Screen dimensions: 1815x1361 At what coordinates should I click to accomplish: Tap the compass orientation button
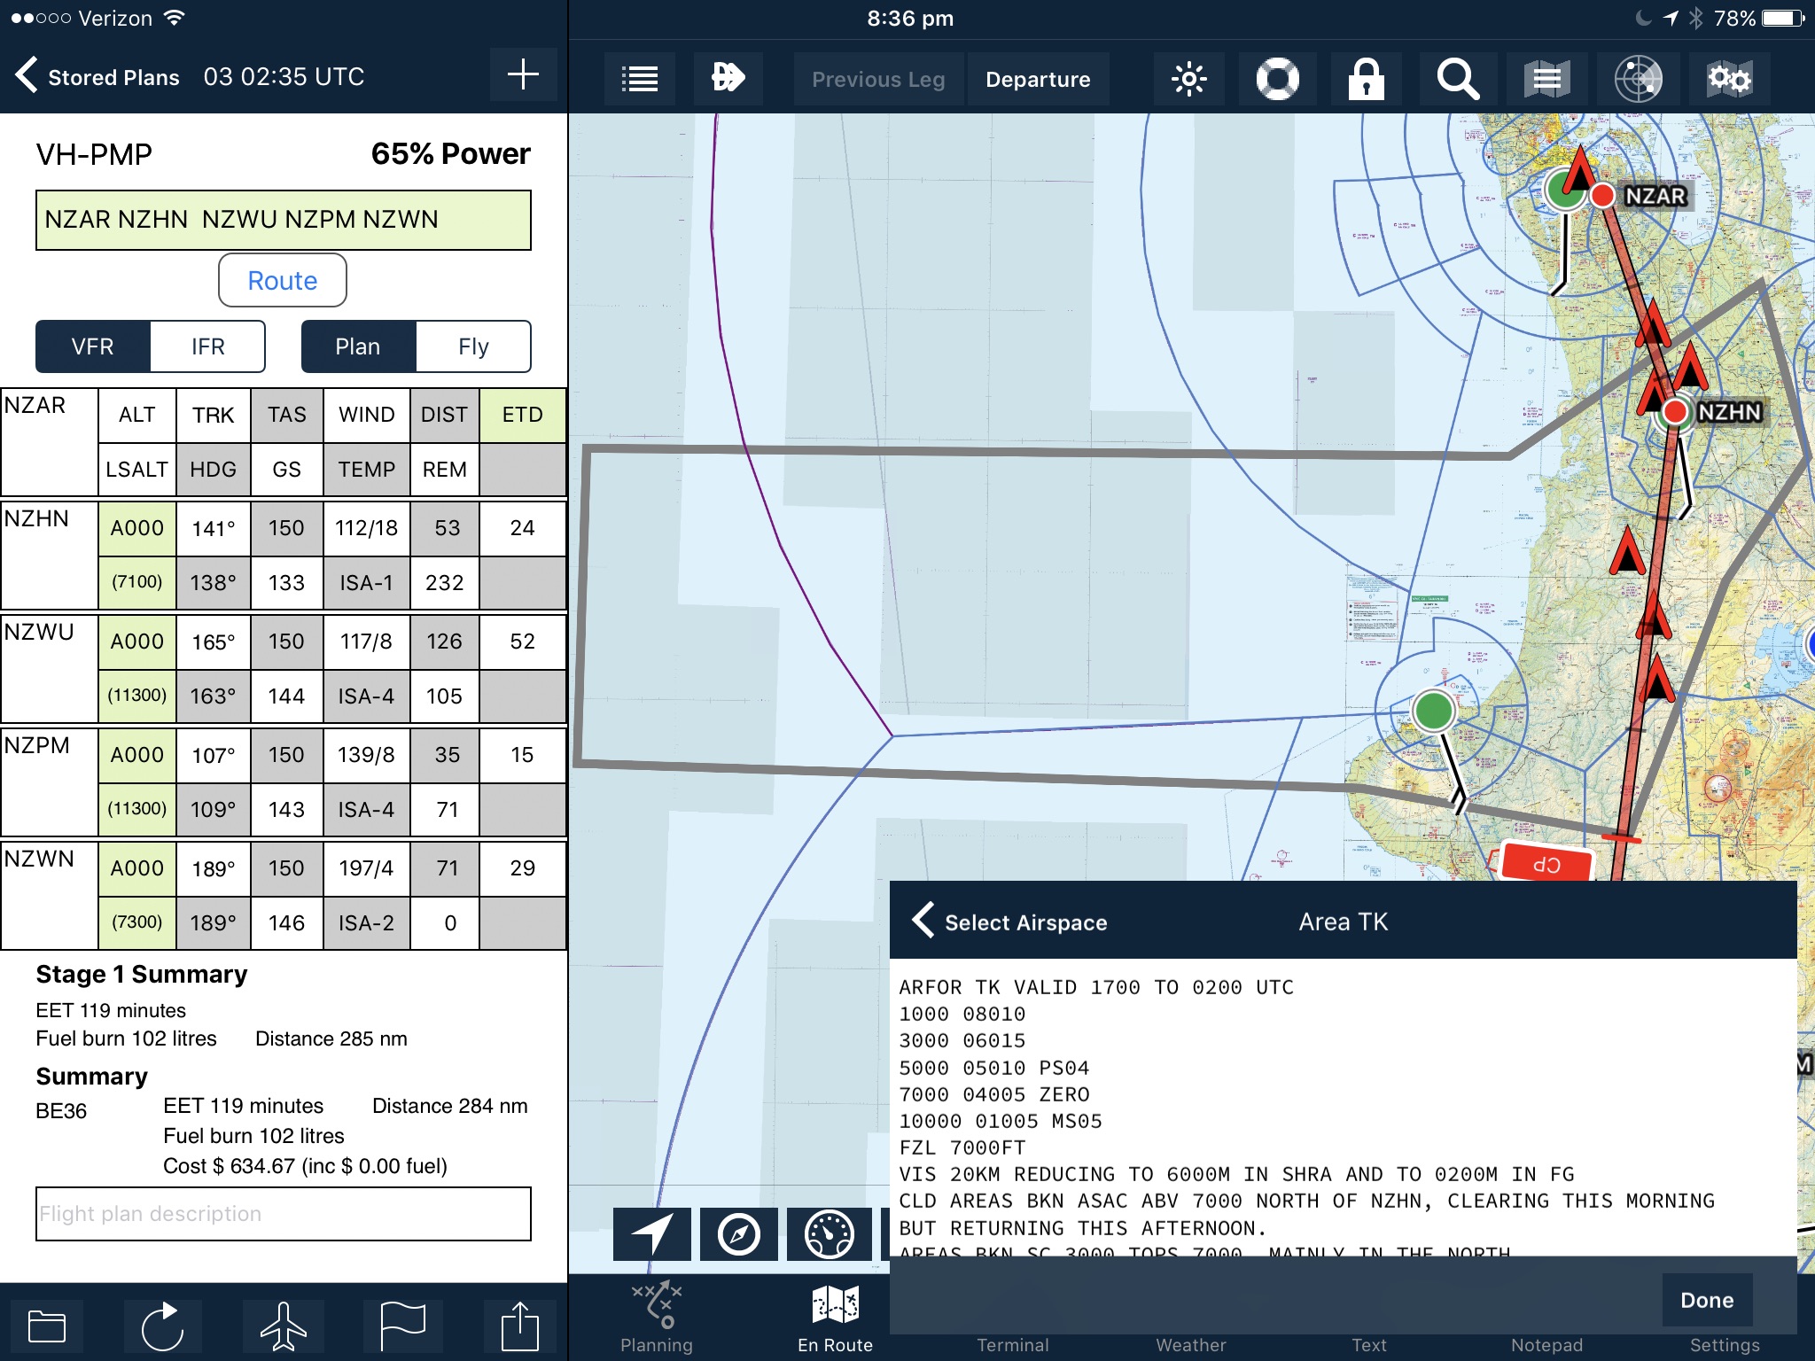coord(739,1233)
